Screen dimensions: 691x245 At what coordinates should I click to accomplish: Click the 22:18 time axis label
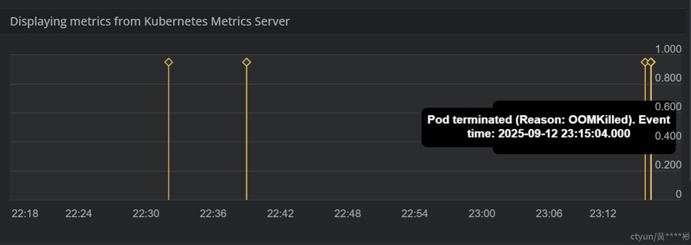click(x=25, y=214)
